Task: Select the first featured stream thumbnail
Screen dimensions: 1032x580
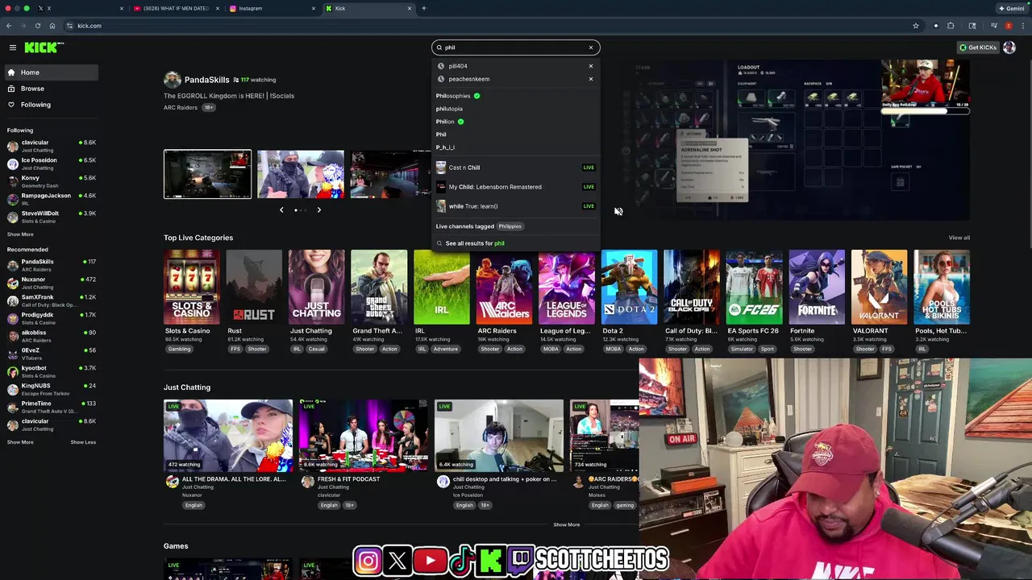Action: [x=207, y=174]
